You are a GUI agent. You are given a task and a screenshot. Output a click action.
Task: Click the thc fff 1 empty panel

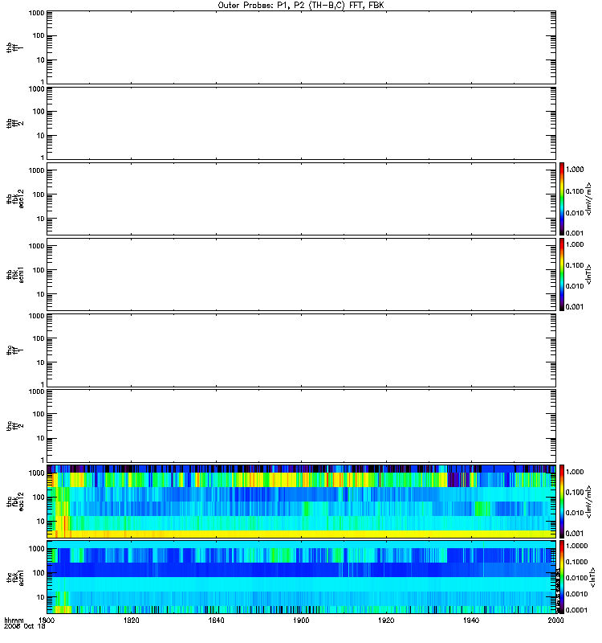click(x=302, y=350)
